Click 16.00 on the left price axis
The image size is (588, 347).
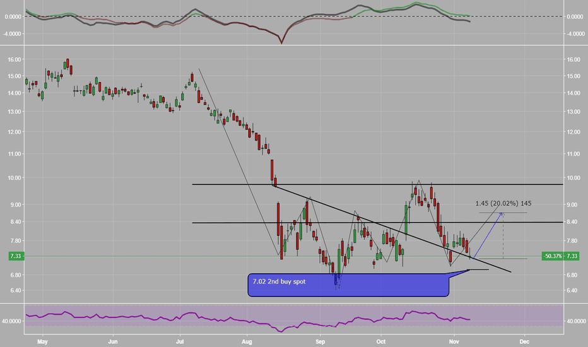(x=15, y=59)
